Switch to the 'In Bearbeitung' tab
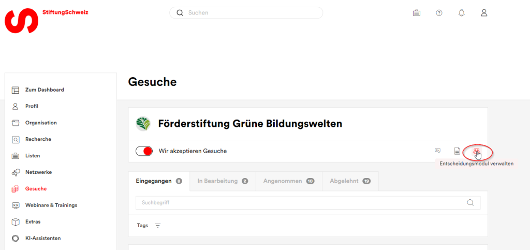The image size is (530, 250). coord(222,181)
